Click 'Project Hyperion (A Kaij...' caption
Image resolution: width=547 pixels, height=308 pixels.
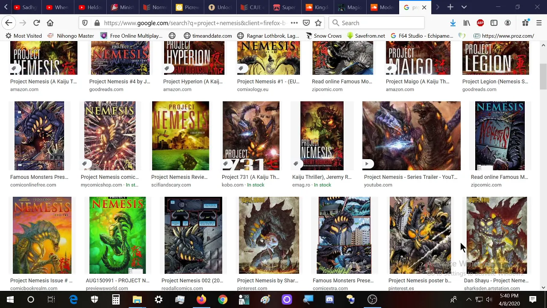pos(193,81)
